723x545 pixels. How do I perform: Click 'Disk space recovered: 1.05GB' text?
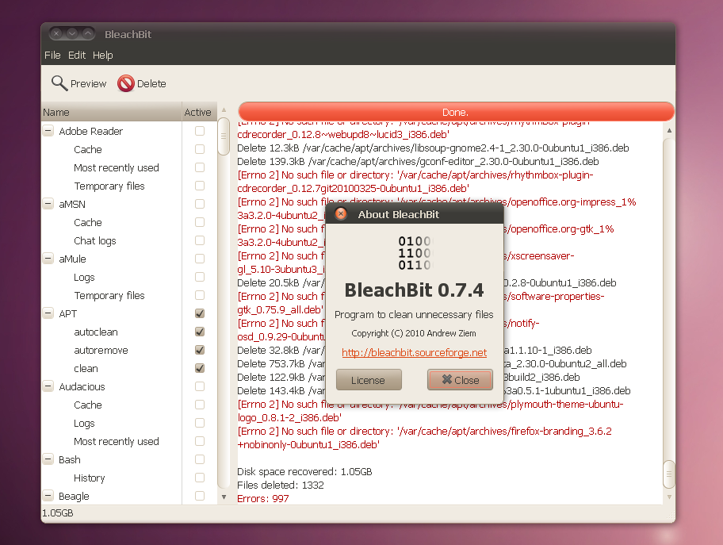pyautogui.click(x=304, y=472)
